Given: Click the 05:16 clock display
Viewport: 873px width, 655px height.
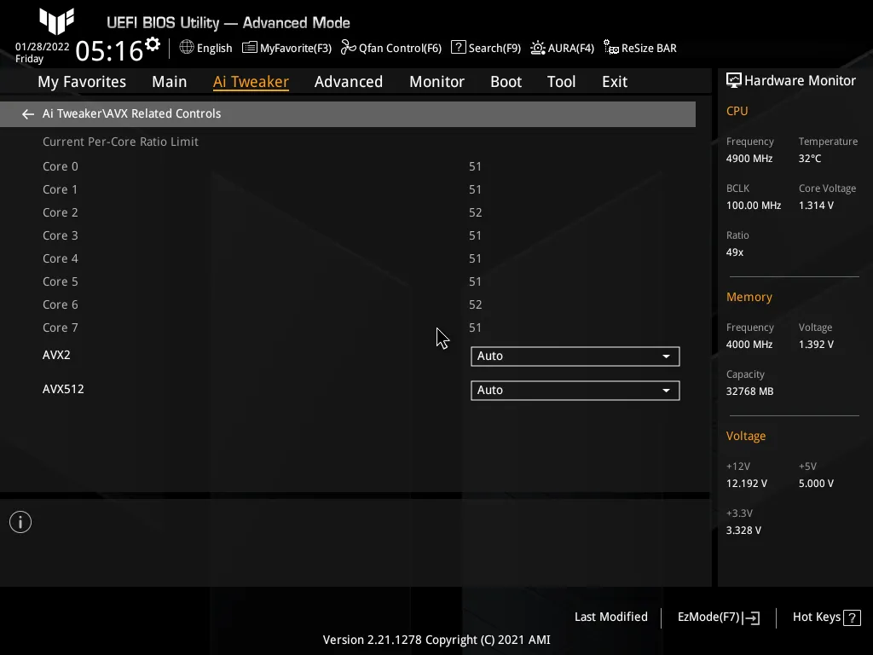Looking at the screenshot, I should [x=110, y=51].
